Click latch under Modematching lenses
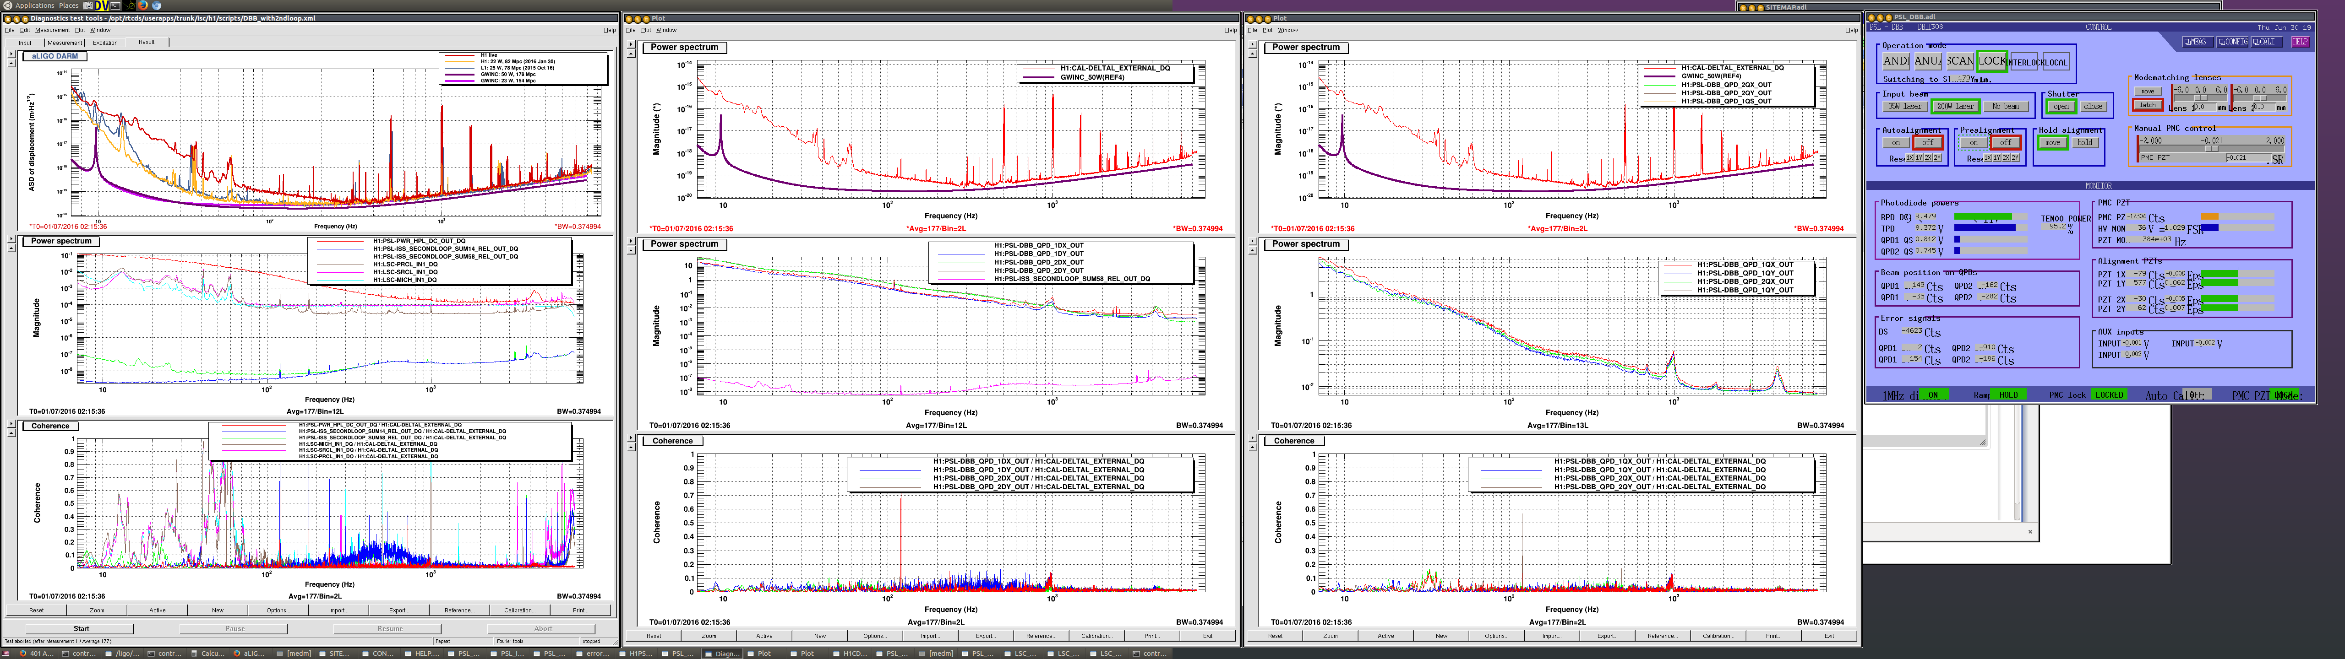This screenshot has width=2345, height=659. [x=2149, y=106]
